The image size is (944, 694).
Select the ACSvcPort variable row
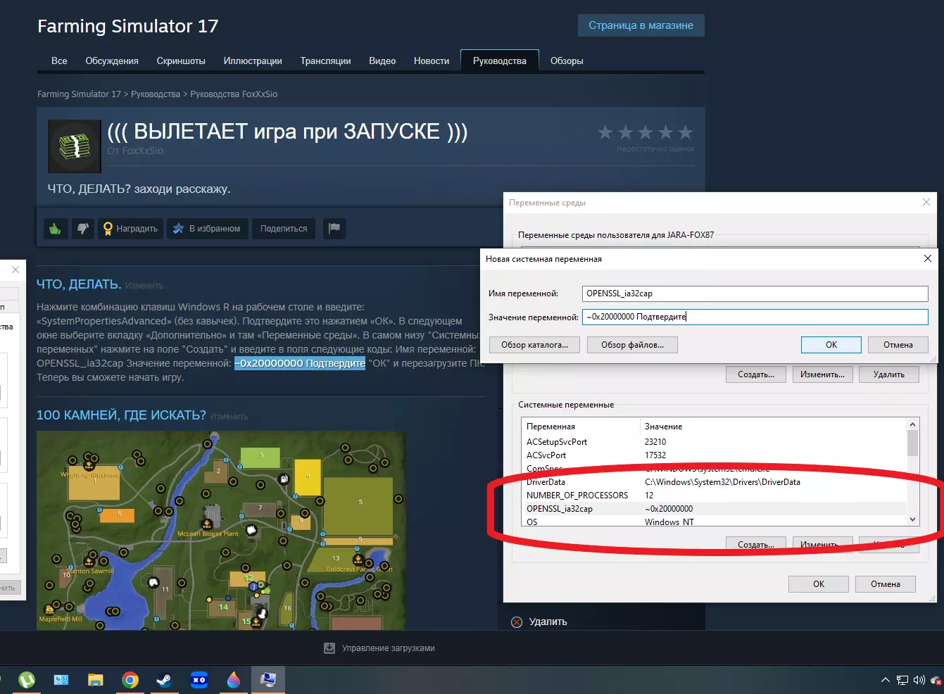(714, 455)
